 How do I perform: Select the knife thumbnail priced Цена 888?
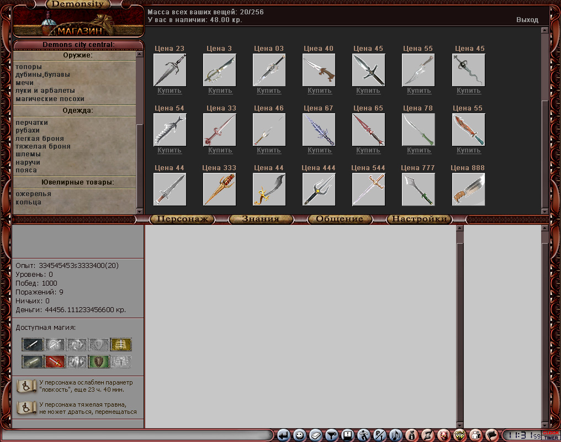click(x=468, y=190)
